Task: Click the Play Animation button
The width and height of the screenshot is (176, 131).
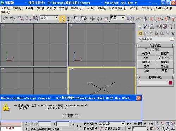Action: (x=140, y=124)
